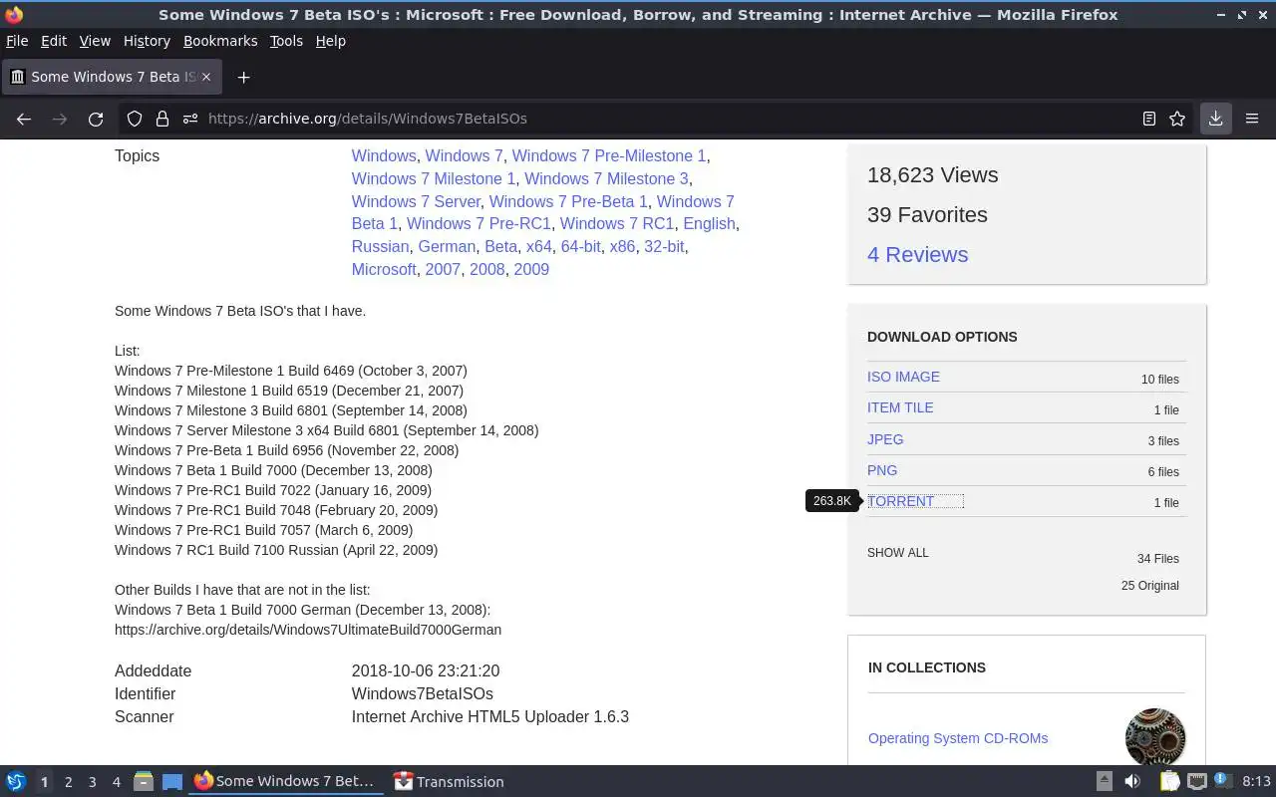Open the Downloads panel arrow icon
1276x797 pixels.
[1216, 119]
